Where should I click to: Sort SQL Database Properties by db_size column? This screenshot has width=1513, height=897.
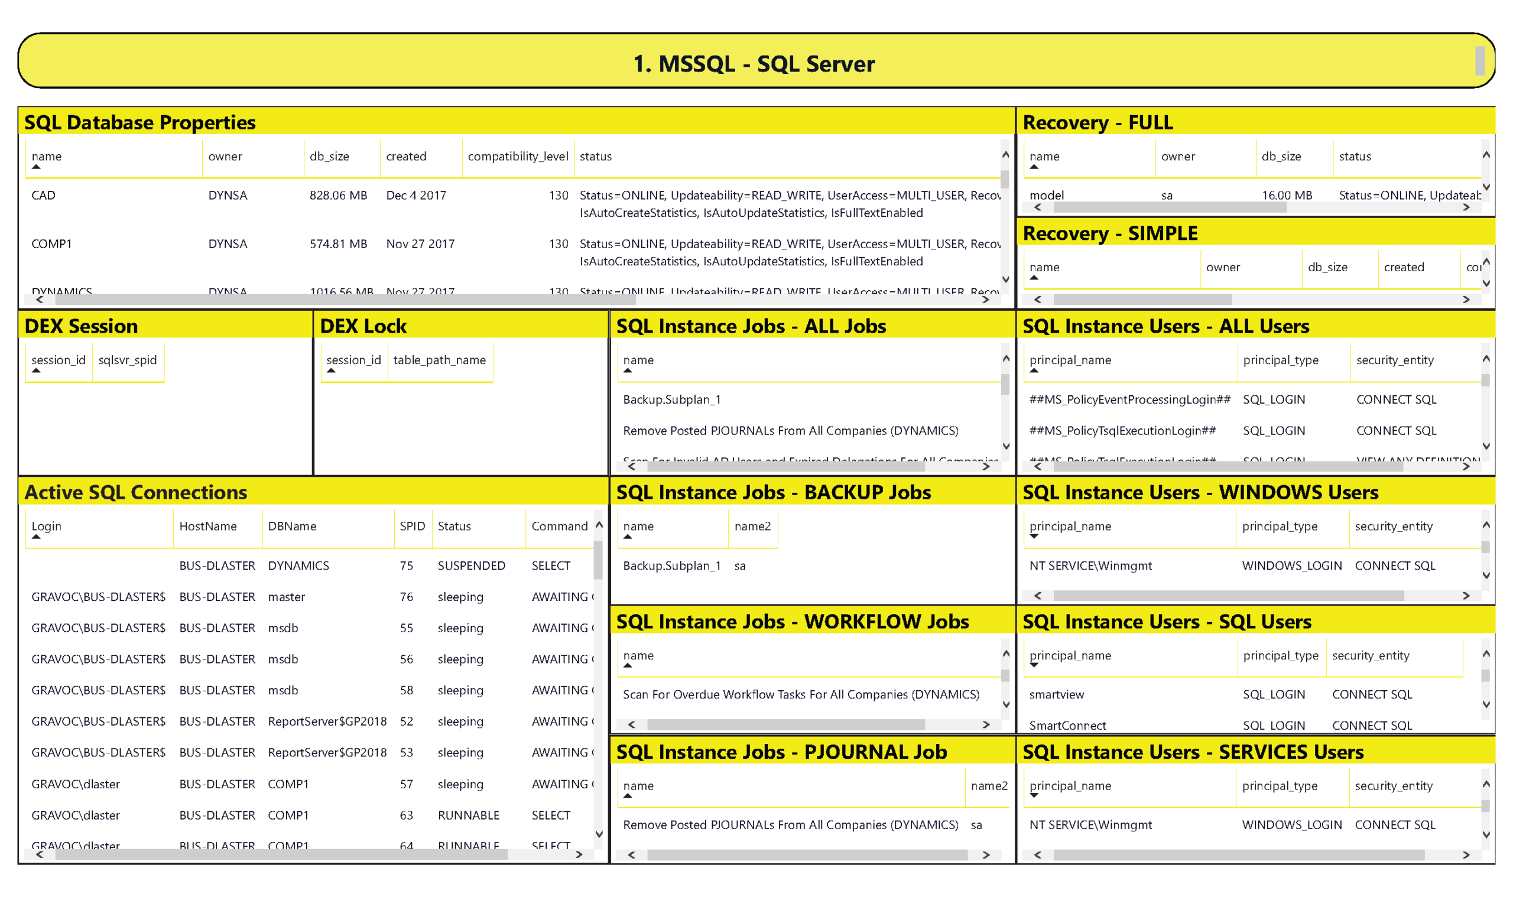(329, 157)
